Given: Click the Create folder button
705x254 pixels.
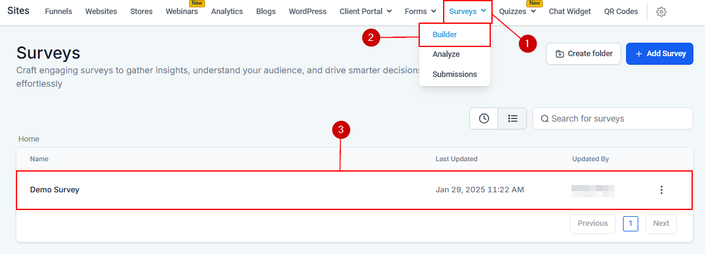Looking at the screenshot, I should [x=584, y=54].
